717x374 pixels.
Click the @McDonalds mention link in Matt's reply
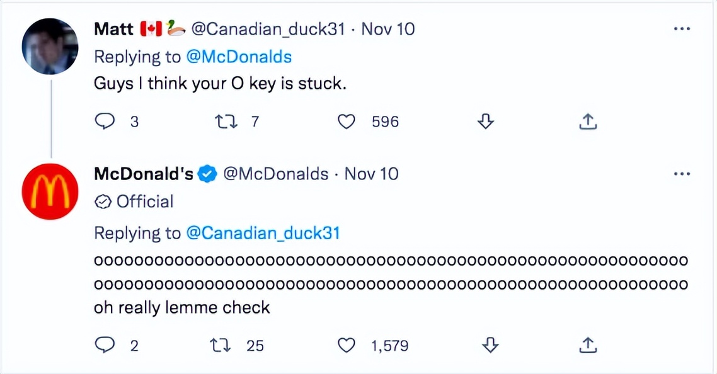click(x=239, y=57)
